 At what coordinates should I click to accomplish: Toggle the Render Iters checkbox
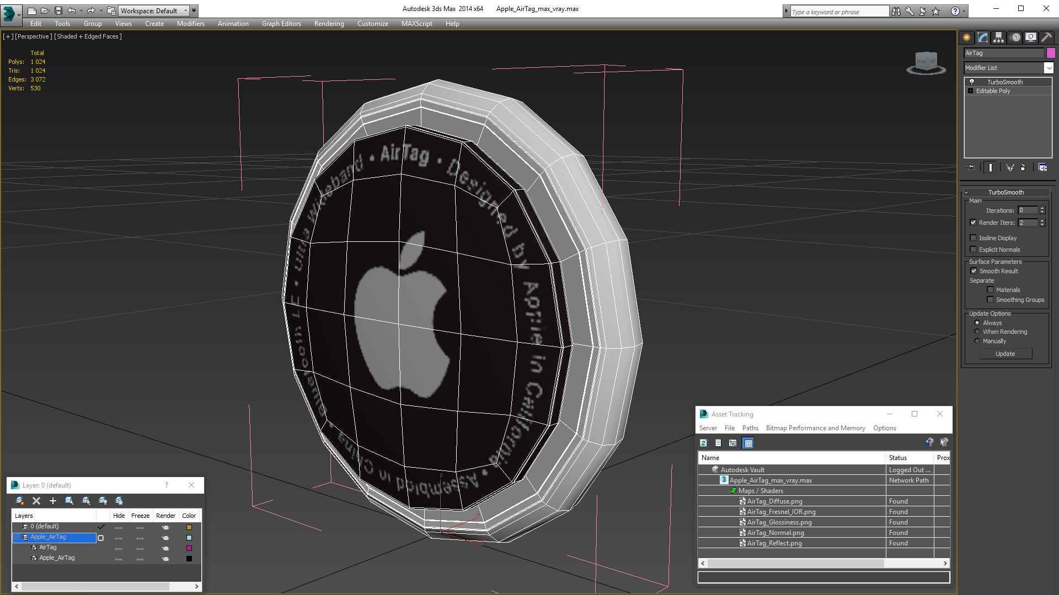click(x=973, y=223)
